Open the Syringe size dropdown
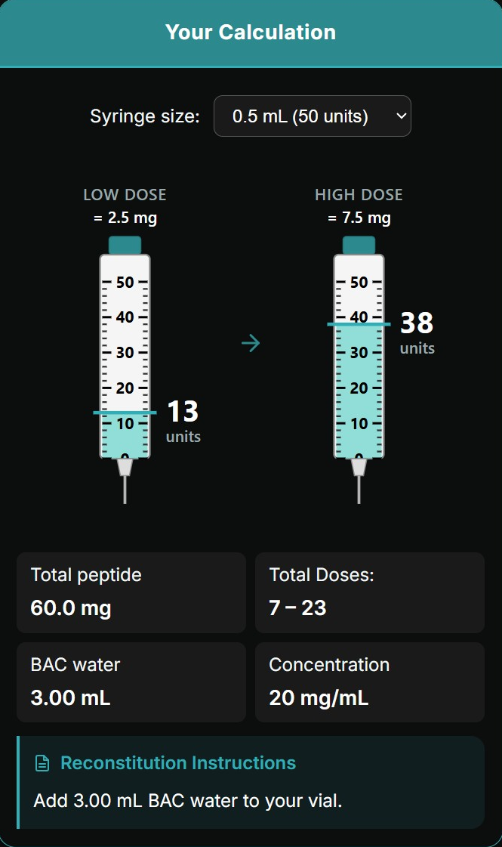 (x=313, y=116)
